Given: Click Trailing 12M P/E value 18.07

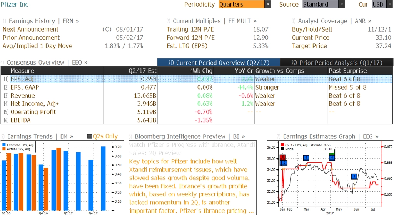Looking at the screenshot, I should point(260,29).
